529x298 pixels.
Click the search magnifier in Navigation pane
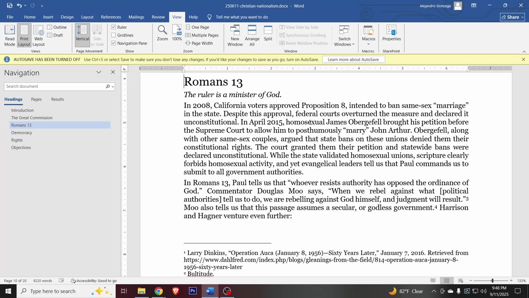tap(107, 87)
